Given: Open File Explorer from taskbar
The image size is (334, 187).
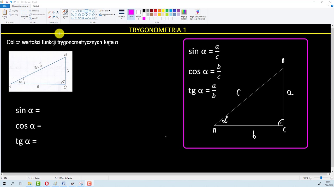Looking at the screenshot, I should [29, 184].
